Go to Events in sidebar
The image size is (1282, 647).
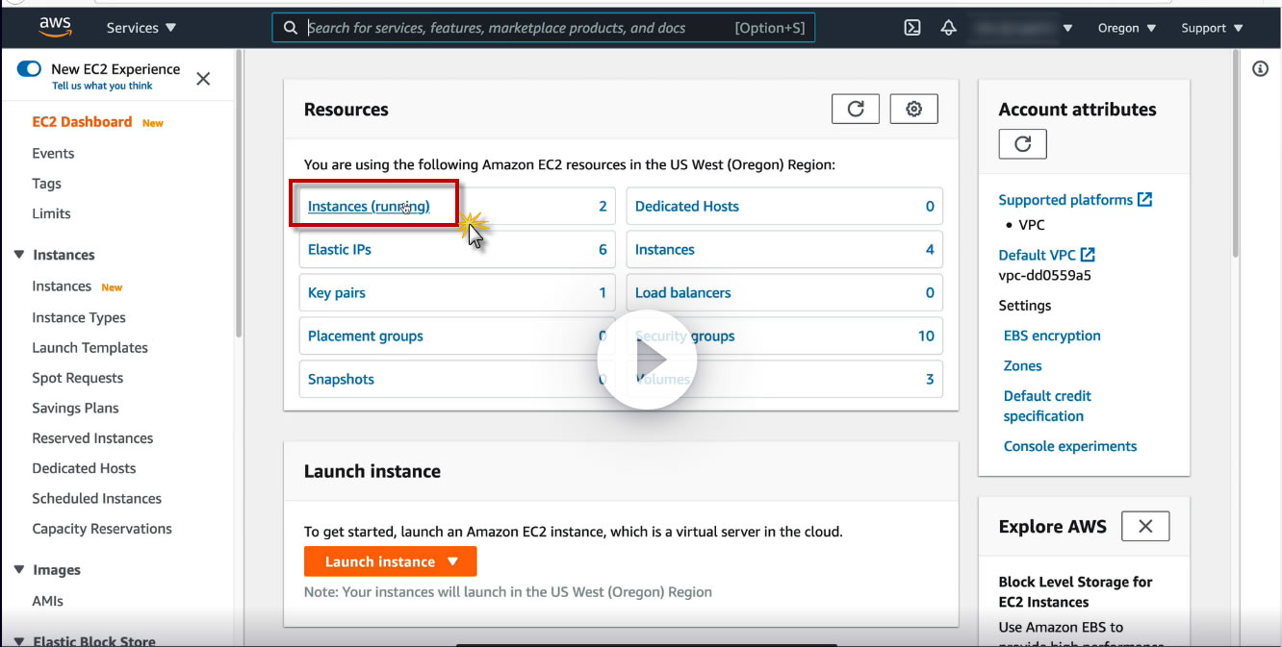[x=53, y=153]
